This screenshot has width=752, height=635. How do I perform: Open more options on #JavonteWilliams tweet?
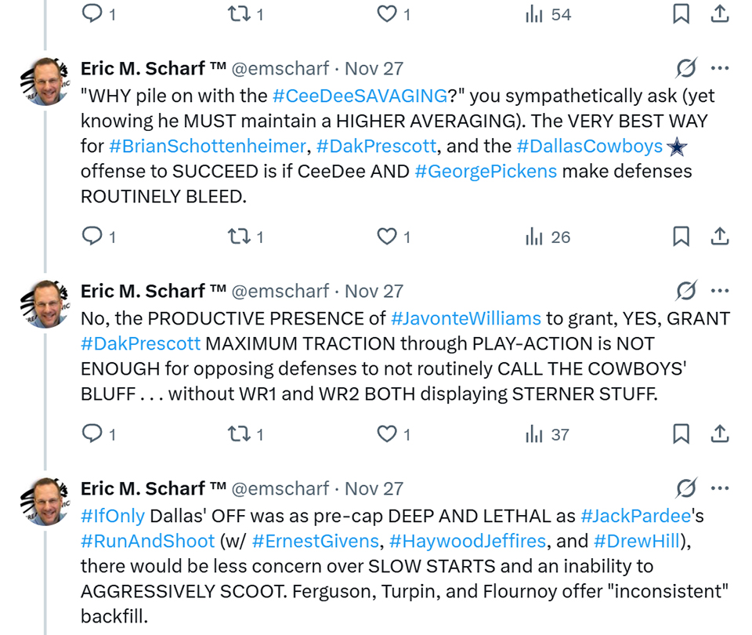720,292
